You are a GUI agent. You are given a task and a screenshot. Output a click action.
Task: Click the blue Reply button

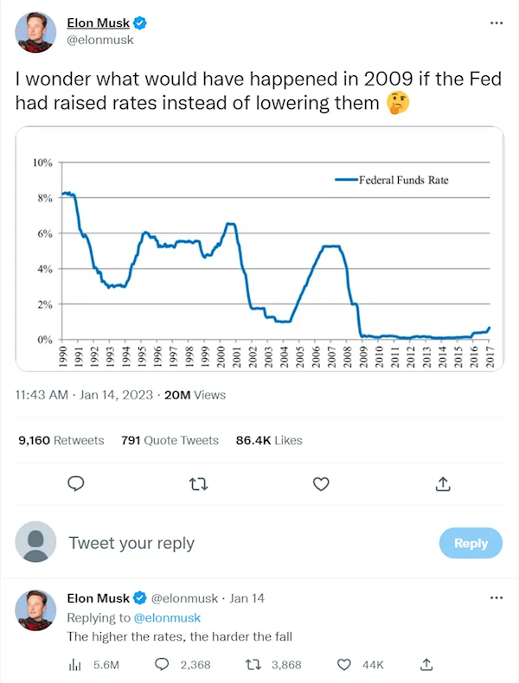pyautogui.click(x=471, y=543)
